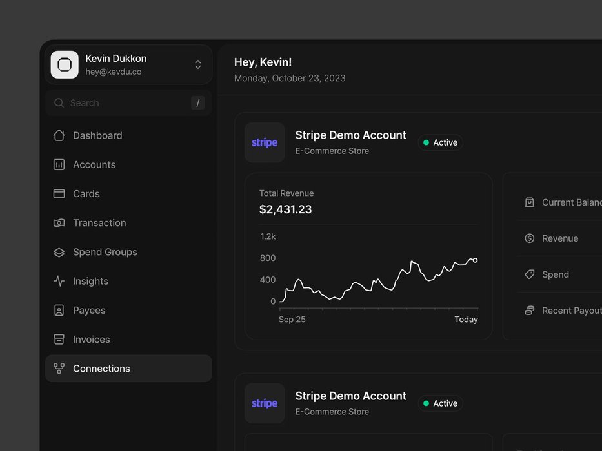Screen dimensions: 602x451
Task: Click the Invoices archive icon
Action: pos(59,340)
